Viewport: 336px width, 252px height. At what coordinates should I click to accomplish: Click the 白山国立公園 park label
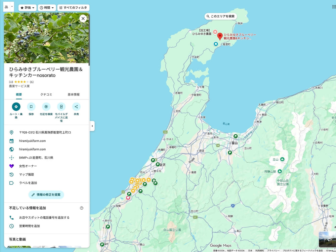tap(172, 230)
